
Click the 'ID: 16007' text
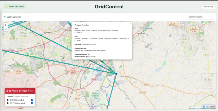(78, 41)
